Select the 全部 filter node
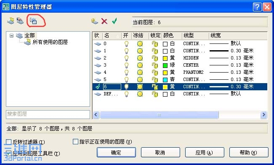 [x=29, y=35]
